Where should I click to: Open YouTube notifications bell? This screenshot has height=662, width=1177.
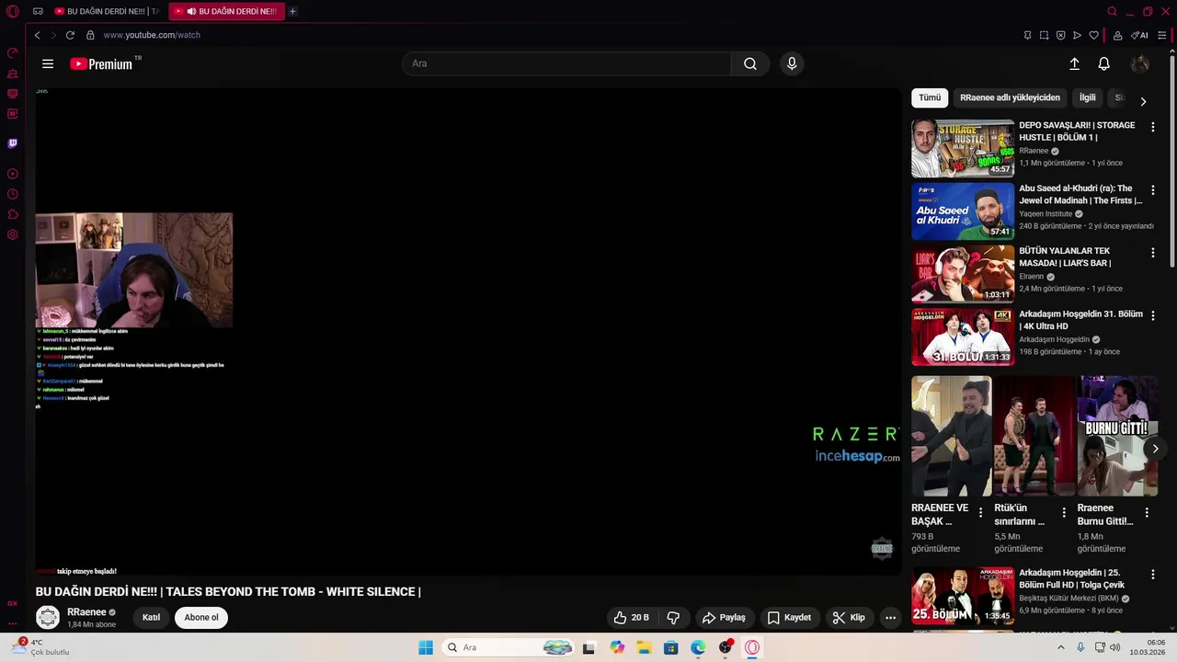point(1104,63)
